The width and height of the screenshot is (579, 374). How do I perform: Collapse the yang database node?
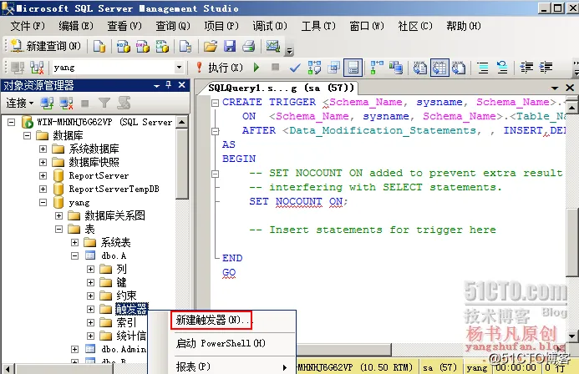43,202
